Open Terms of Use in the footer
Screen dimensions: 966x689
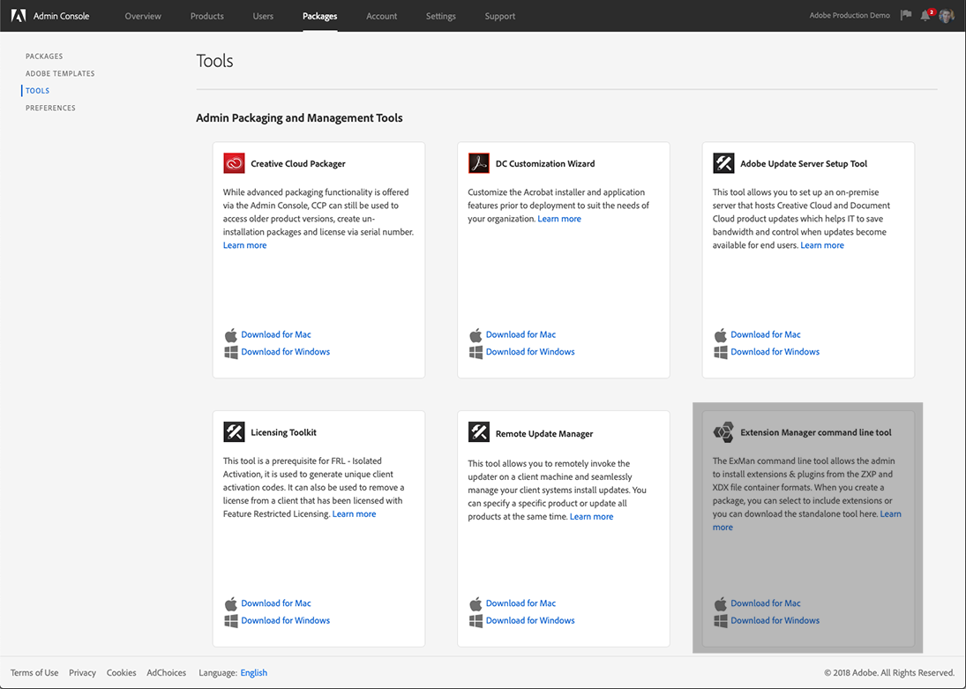(34, 672)
